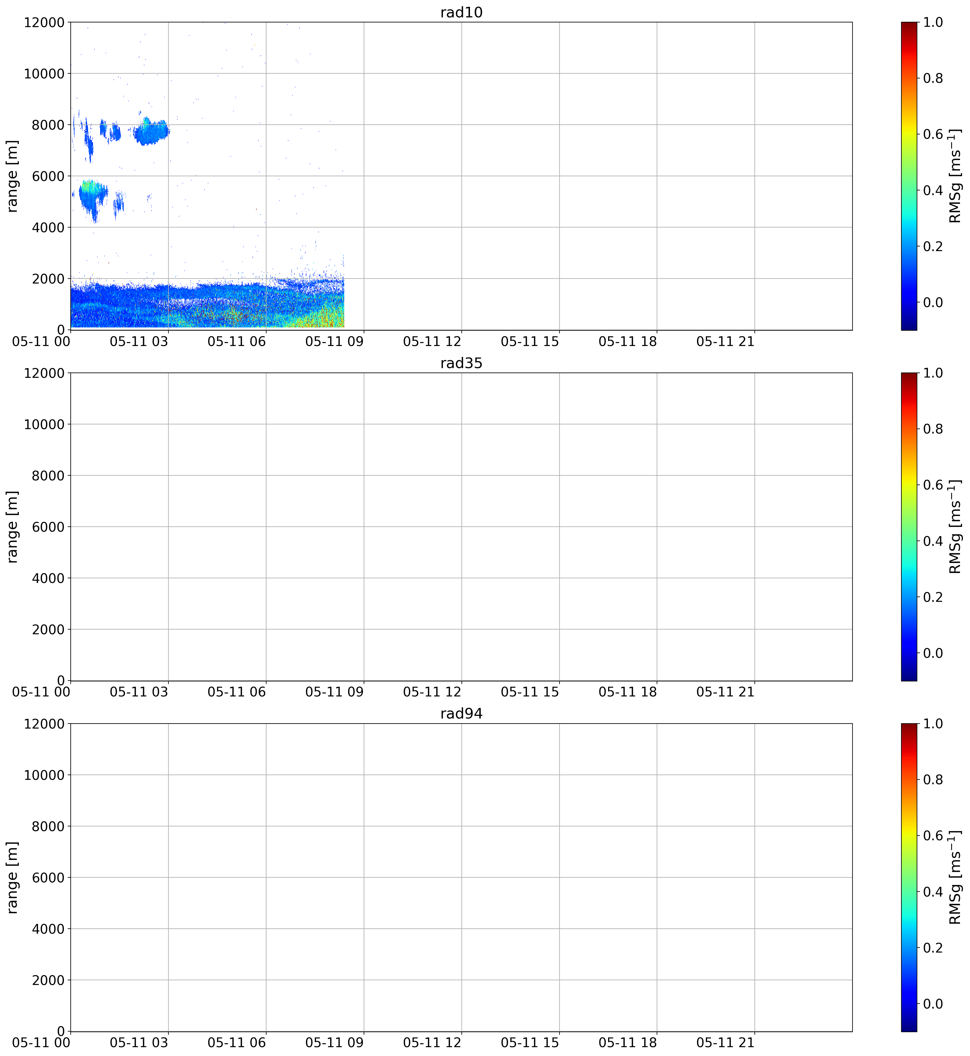Click the rad94 panel color bar
This screenshot has width=970, height=1056.
(x=908, y=877)
